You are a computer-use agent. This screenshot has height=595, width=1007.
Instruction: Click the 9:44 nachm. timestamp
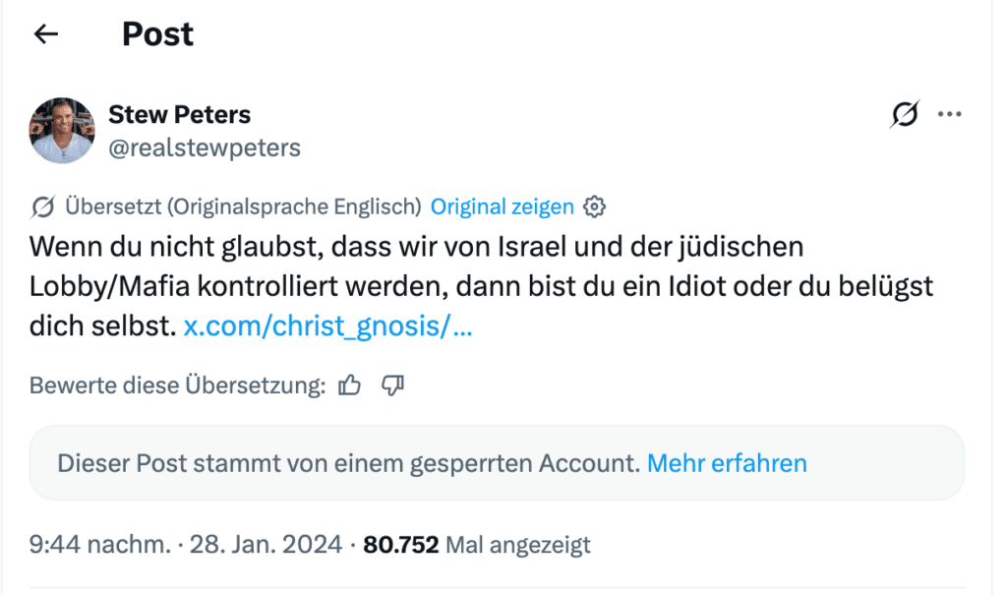(x=99, y=545)
